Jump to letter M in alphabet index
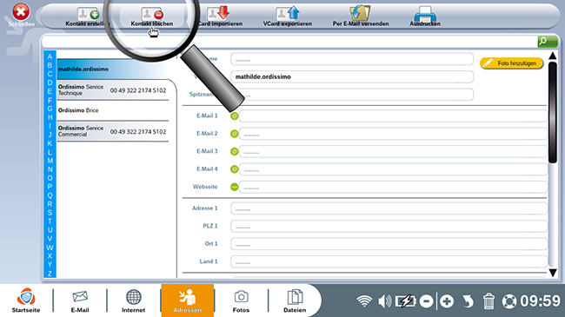The height and width of the screenshot is (317, 565). coord(50,161)
